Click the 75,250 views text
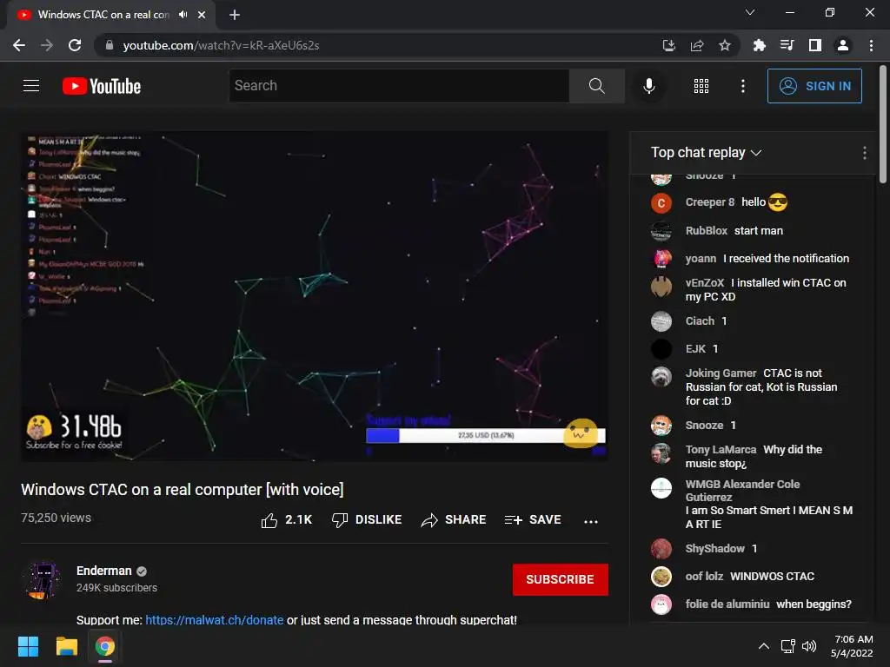Viewport: 890px width, 667px height. click(x=56, y=518)
